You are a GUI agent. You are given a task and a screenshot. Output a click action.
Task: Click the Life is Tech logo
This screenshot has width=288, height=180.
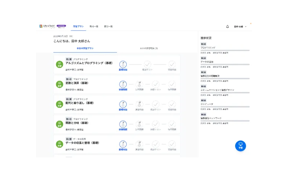47,26
